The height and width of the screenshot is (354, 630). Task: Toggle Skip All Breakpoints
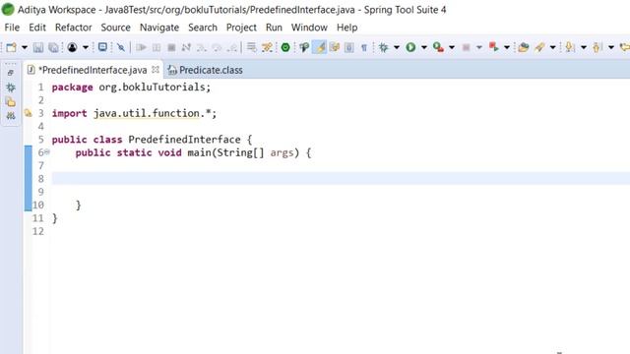(121, 47)
